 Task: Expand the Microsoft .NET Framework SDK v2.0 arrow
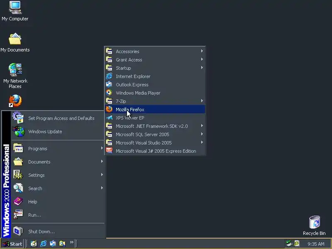click(x=202, y=126)
